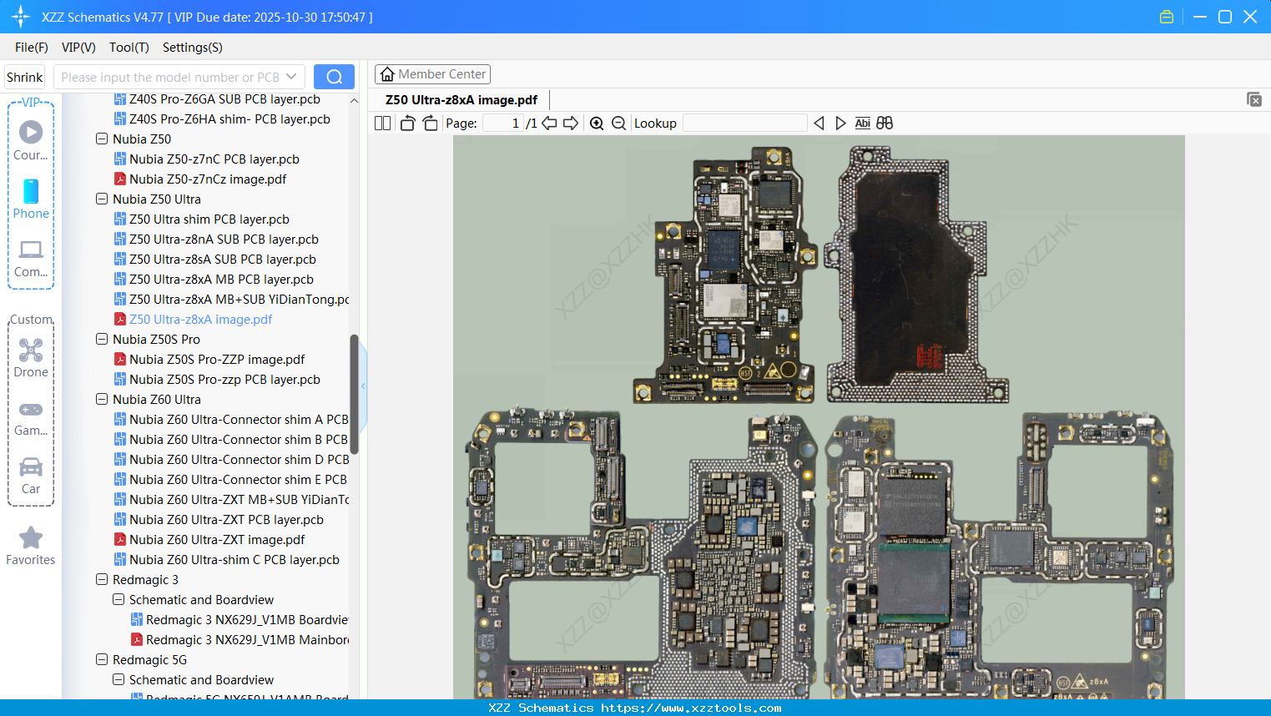Select the Car category icon
Image resolution: width=1271 pixels, height=716 pixels.
[x=31, y=475]
